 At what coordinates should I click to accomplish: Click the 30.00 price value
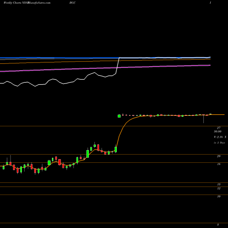click(218, 131)
